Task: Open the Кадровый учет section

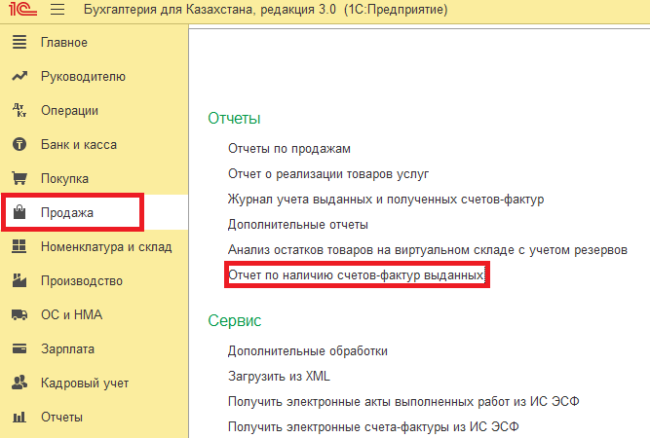Action: pyautogui.click(x=85, y=383)
